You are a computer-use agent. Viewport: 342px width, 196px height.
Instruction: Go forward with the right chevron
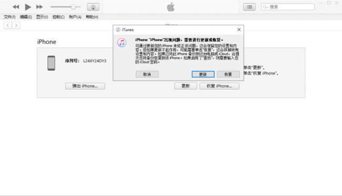pyautogui.click(x=16, y=25)
